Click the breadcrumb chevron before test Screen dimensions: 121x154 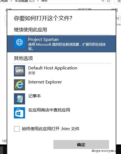[38, 1]
